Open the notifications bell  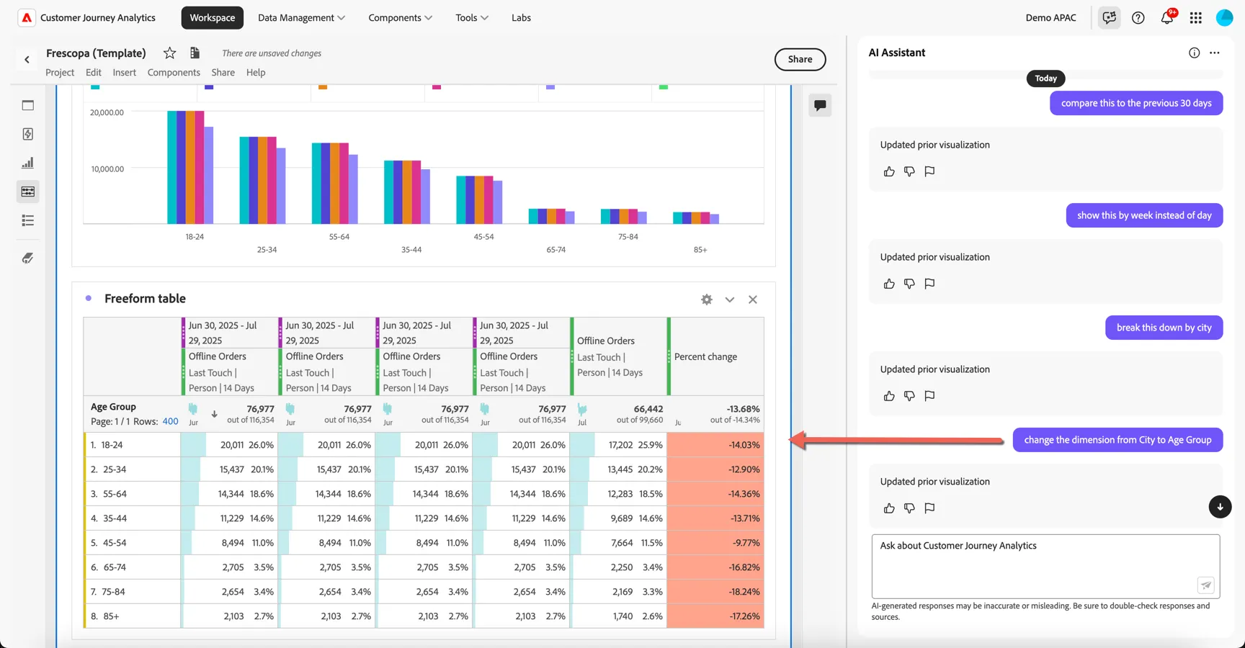1167,18
